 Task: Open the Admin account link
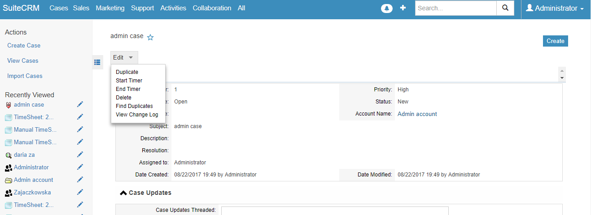pyautogui.click(x=417, y=114)
